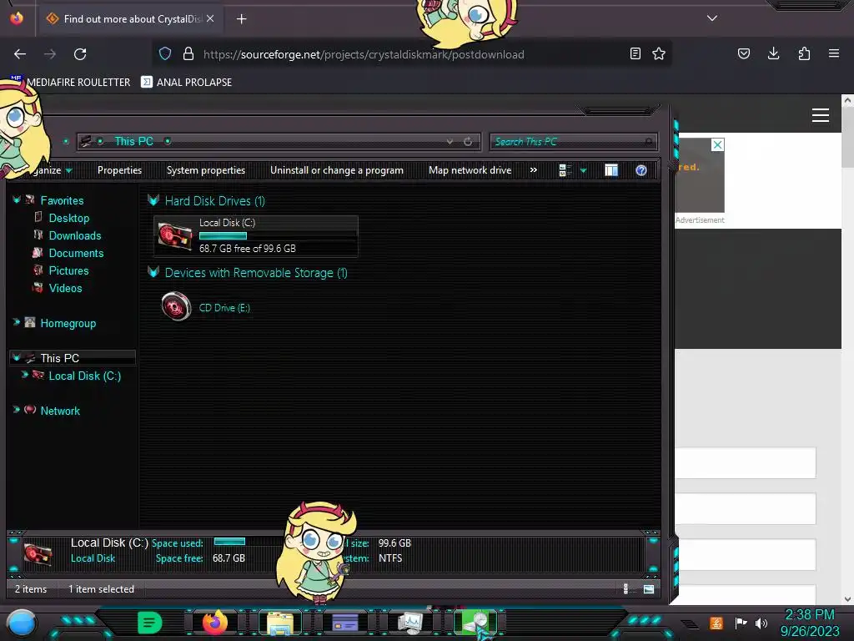Viewport: 854px width, 641px height.
Task: Collapse This PC tree node
Action: pos(17,357)
